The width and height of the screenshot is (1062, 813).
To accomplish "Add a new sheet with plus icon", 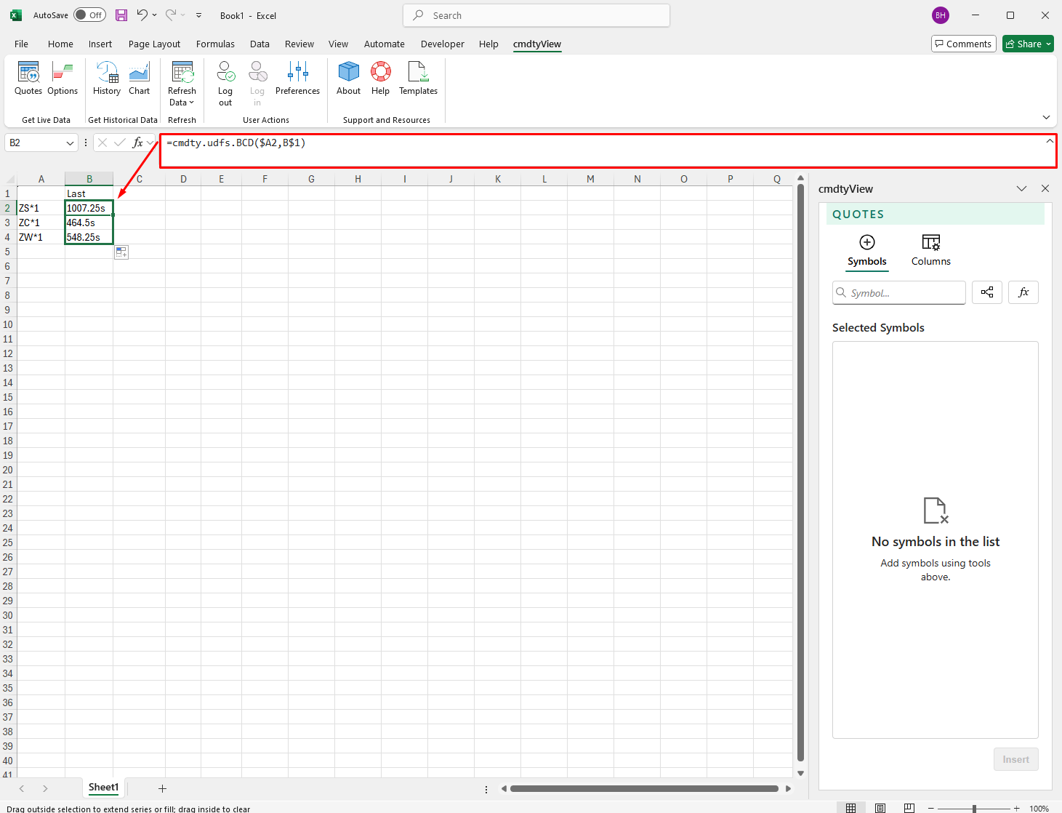I will (162, 788).
